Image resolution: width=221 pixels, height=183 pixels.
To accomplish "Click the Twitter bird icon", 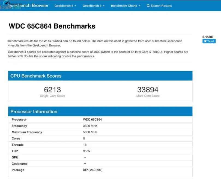I will tap(205, 41).
